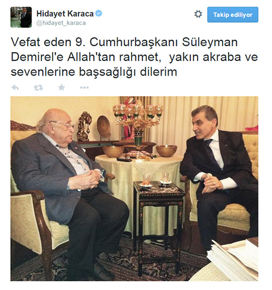The width and height of the screenshot is (272, 290).
Task: Open Hidayet Karaca's profile avatar
Action: 21,17
